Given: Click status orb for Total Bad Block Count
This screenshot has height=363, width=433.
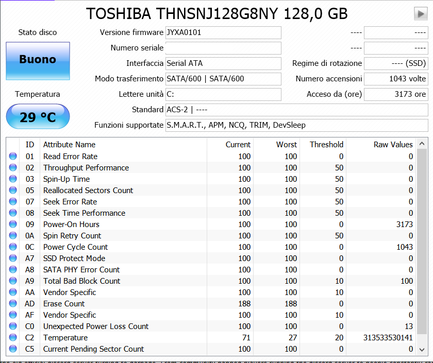Looking at the screenshot, I should pos(13,281).
